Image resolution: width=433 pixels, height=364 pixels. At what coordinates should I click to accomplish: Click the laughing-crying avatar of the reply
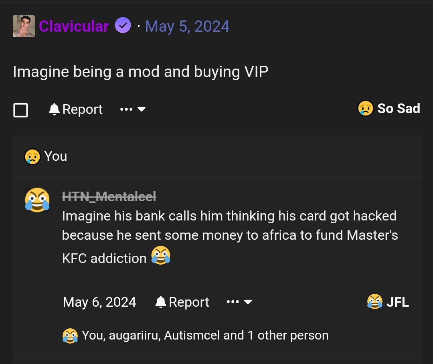[37, 200]
